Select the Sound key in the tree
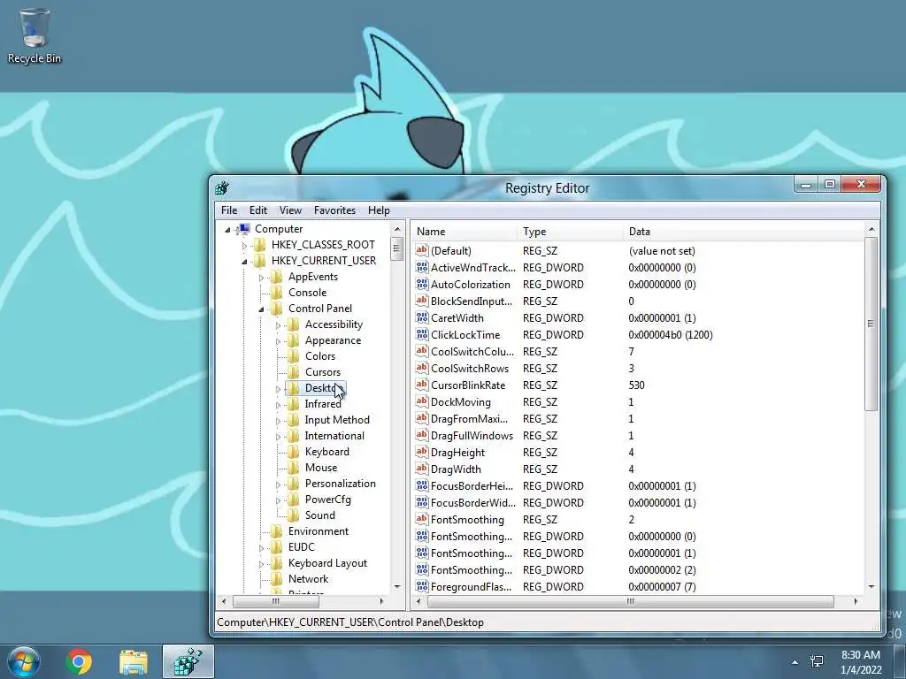Screen dimensions: 906x679 (x=319, y=515)
